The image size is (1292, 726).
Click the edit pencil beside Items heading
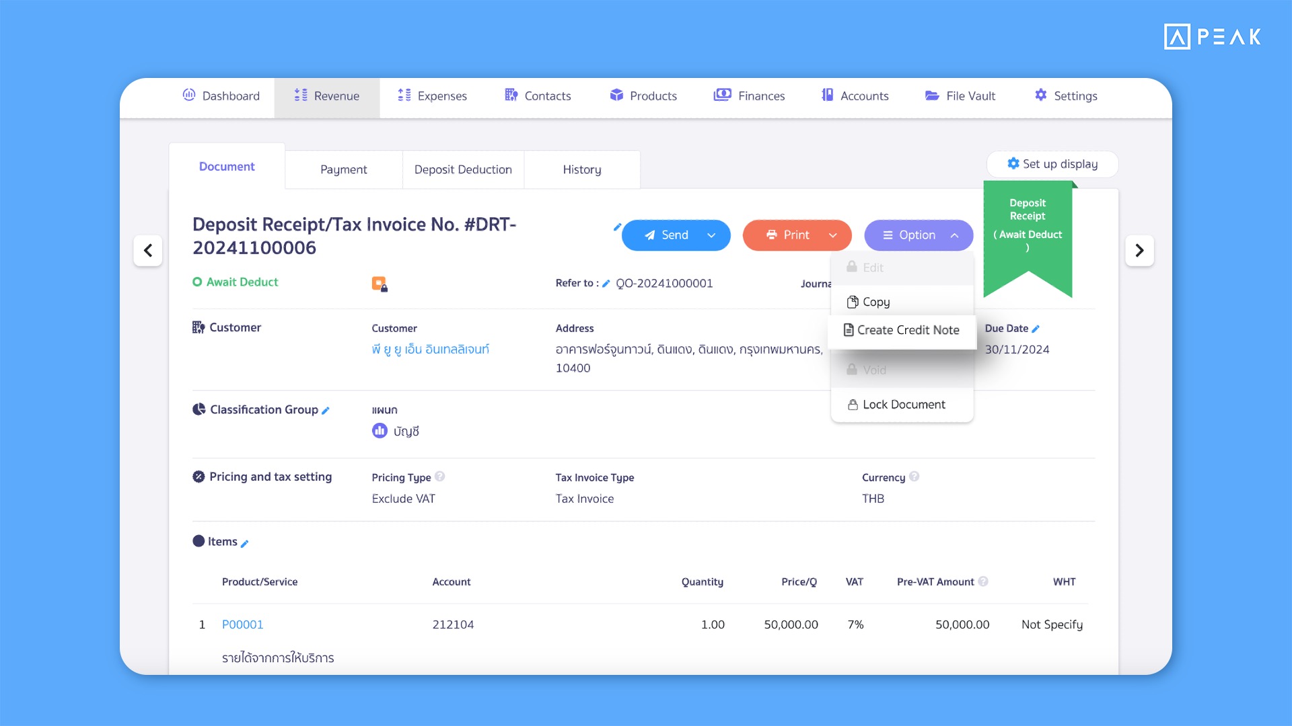tap(244, 543)
